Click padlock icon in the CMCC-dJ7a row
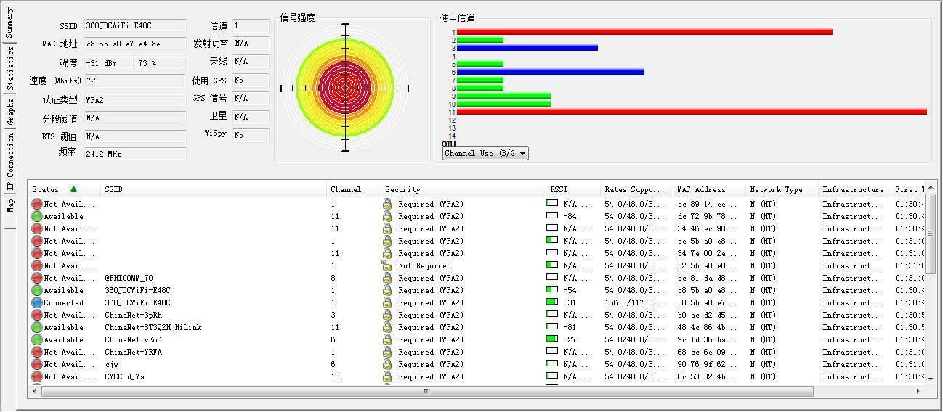 coord(387,376)
